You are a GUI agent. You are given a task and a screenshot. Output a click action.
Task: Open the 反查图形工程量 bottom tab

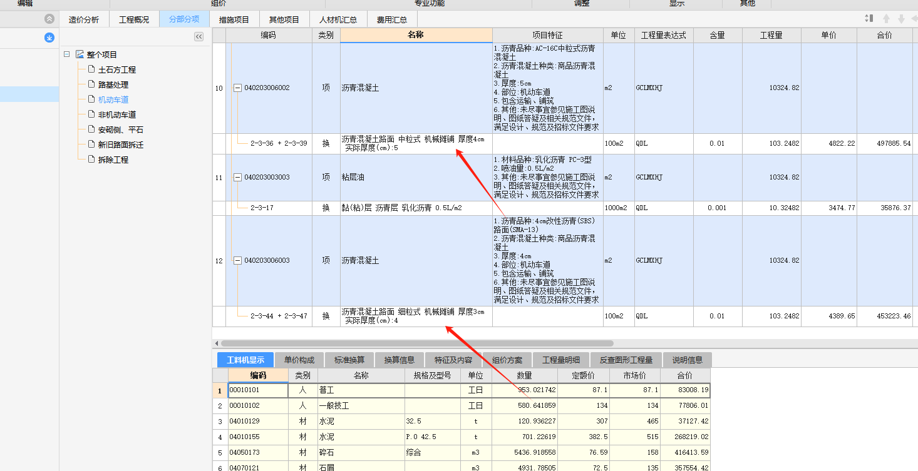tap(626, 360)
